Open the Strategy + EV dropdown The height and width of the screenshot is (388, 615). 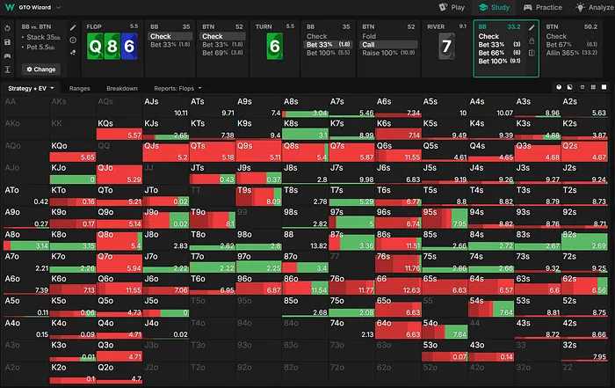(x=32, y=89)
